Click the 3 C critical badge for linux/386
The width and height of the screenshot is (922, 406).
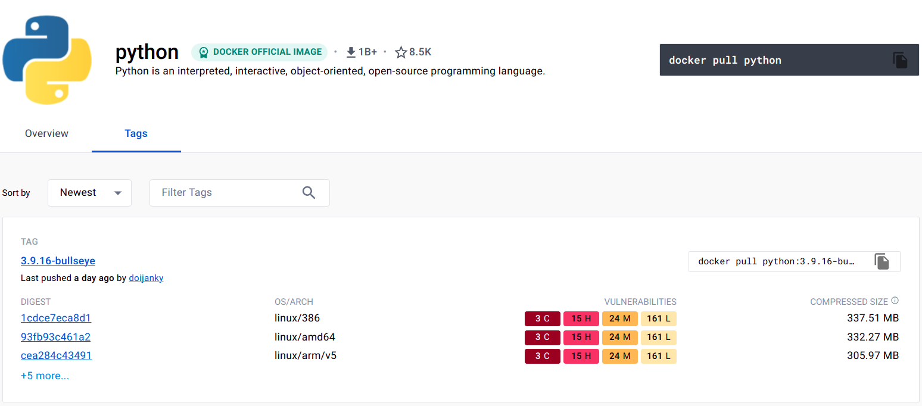coord(542,318)
